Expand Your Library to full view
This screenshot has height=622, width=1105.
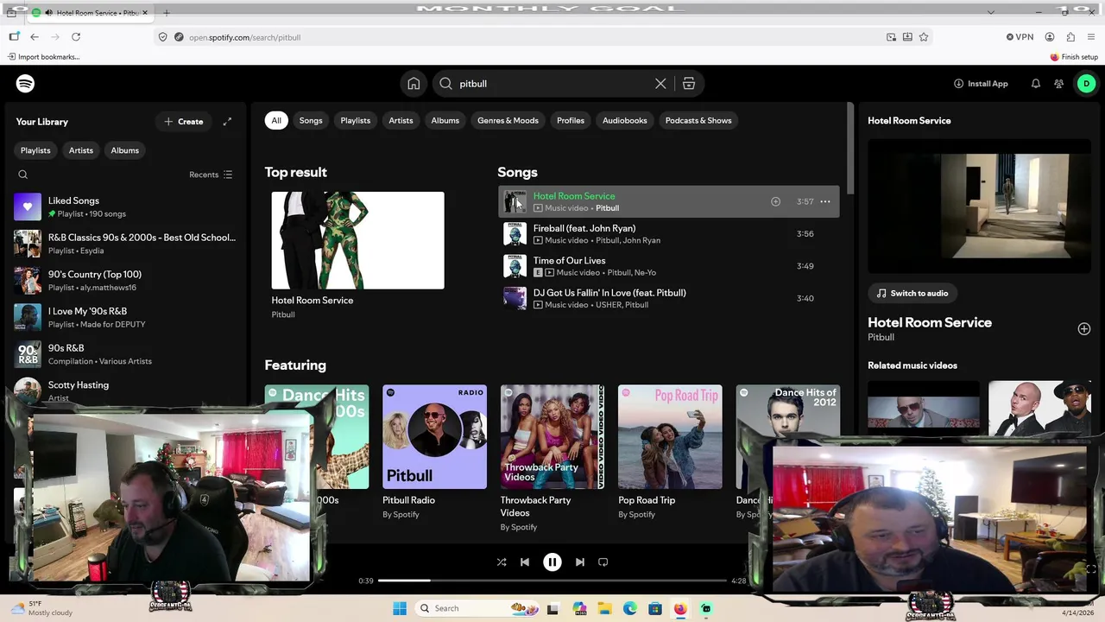[227, 122]
